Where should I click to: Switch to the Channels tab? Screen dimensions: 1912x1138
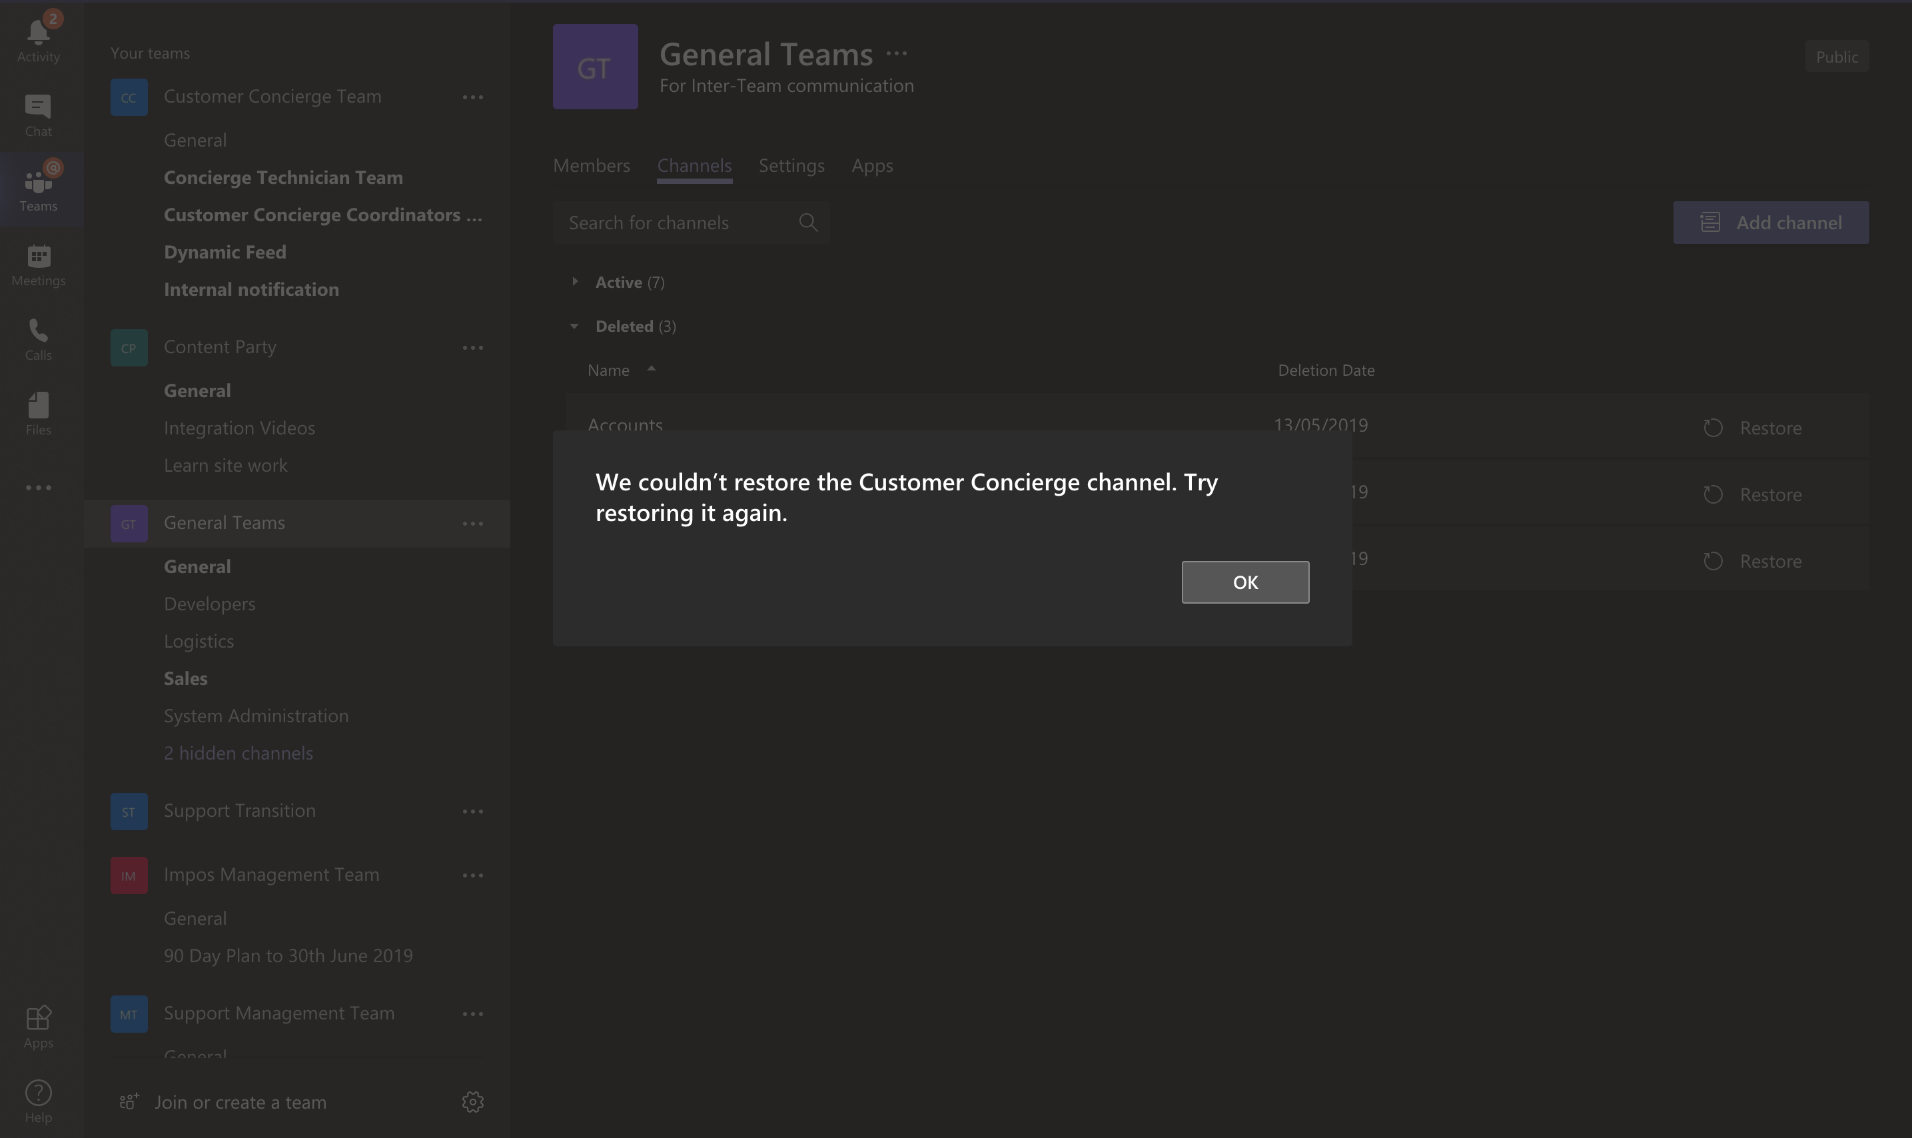[x=694, y=166]
